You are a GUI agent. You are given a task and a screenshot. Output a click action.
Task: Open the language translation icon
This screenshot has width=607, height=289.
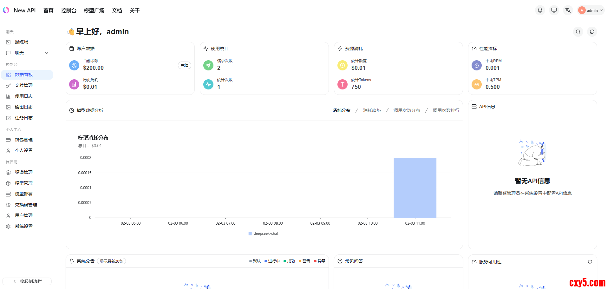[568, 10]
